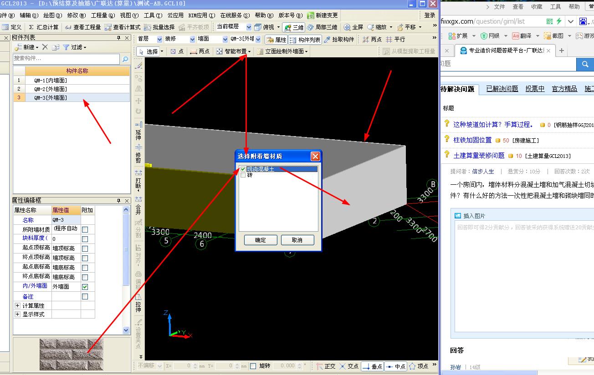Image resolution: width=594 pixels, height=375 pixels.
Task: Open the 首层 floor dropdown
Action: (159, 40)
